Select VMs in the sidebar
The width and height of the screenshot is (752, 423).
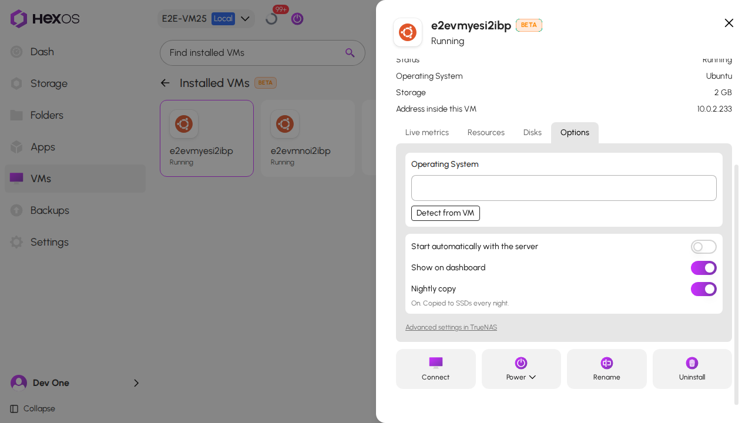pyautogui.click(x=75, y=179)
